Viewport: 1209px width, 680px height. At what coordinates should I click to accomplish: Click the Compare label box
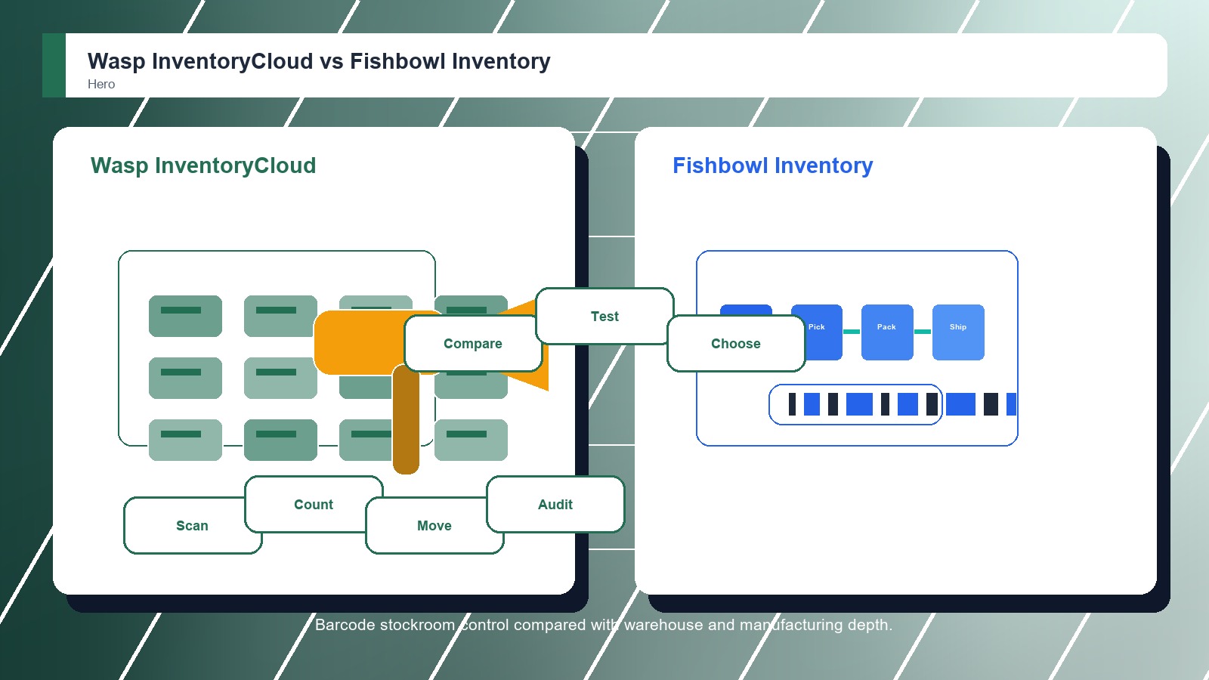tap(473, 343)
